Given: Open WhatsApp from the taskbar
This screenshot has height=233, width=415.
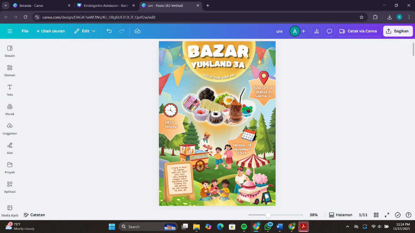Looking at the screenshot, I should (x=268, y=226).
